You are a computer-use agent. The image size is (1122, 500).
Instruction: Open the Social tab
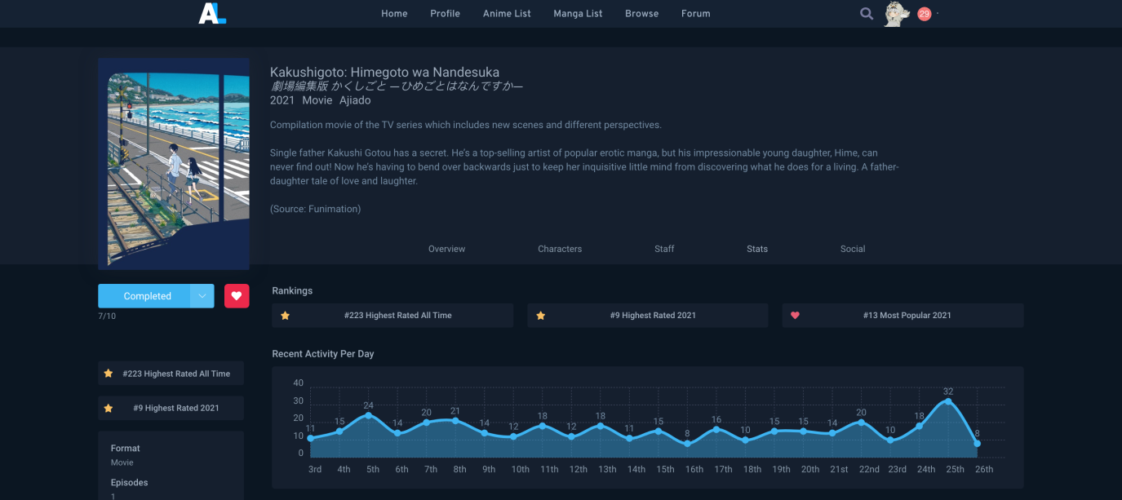point(853,249)
